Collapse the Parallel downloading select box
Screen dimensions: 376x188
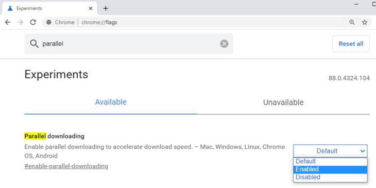(x=330, y=151)
